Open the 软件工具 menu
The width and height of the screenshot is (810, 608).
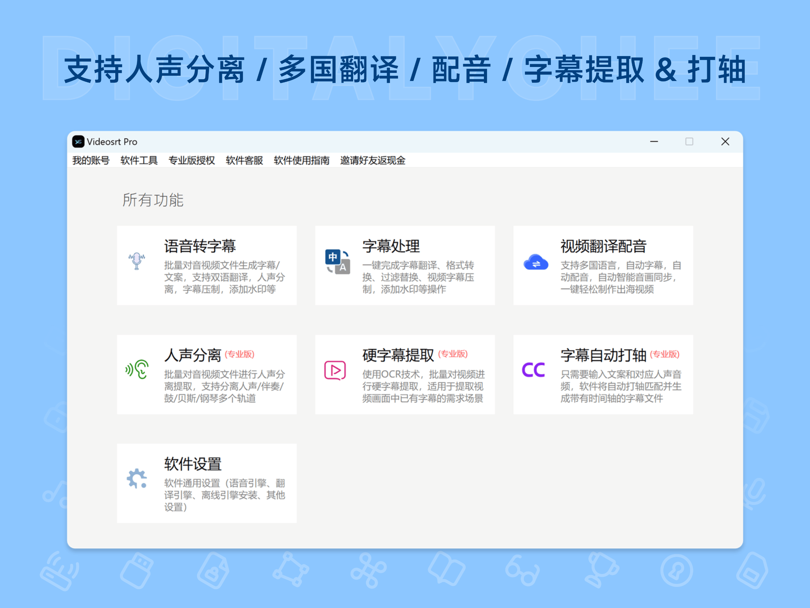[x=139, y=161]
